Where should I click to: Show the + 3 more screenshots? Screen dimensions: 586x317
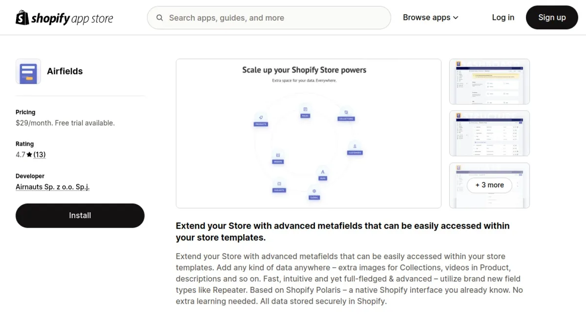pos(489,185)
